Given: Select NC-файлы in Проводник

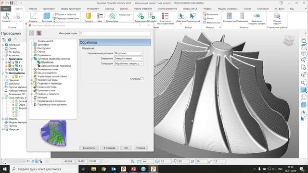Looking at the screenshot, I should pos(14,52).
